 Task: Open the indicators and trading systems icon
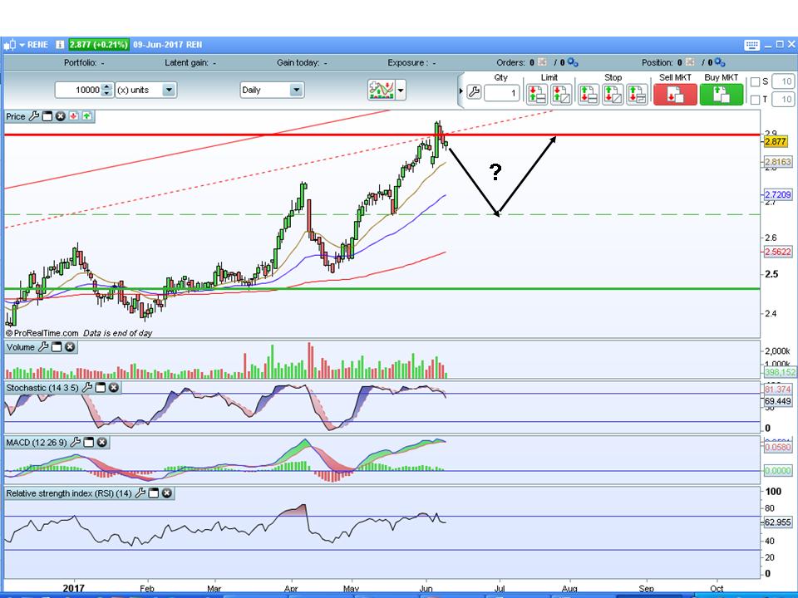click(x=382, y=90)
